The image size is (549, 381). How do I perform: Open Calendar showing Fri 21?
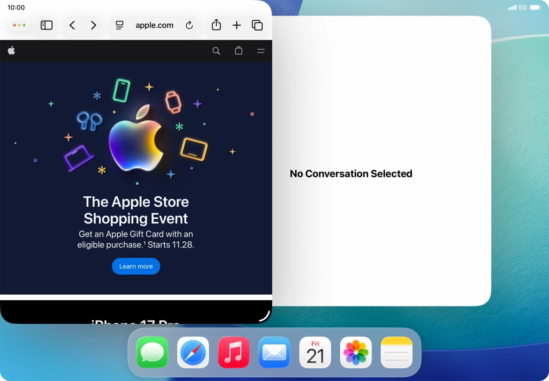pos(315,352)
